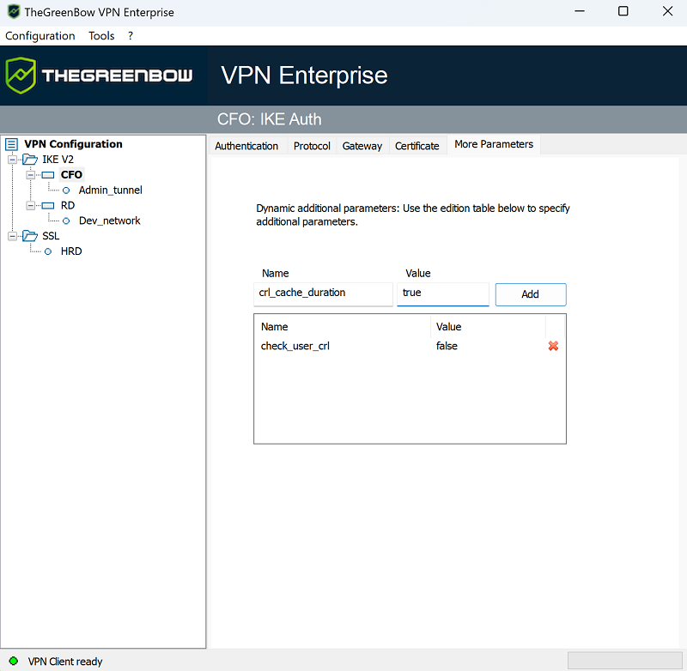Screen dimensions: 687x671
Task: Select the SSL tree item
Action: tap(51, 236)
